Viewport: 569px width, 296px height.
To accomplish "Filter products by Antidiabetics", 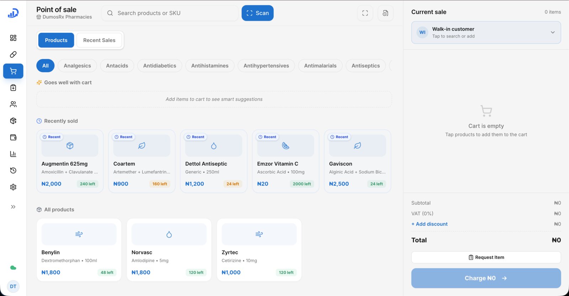I will coord(160,66).
